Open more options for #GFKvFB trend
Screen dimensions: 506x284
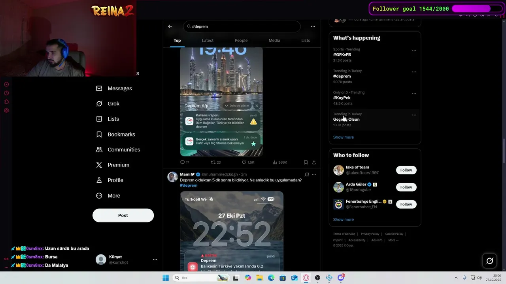coord(414,50)
